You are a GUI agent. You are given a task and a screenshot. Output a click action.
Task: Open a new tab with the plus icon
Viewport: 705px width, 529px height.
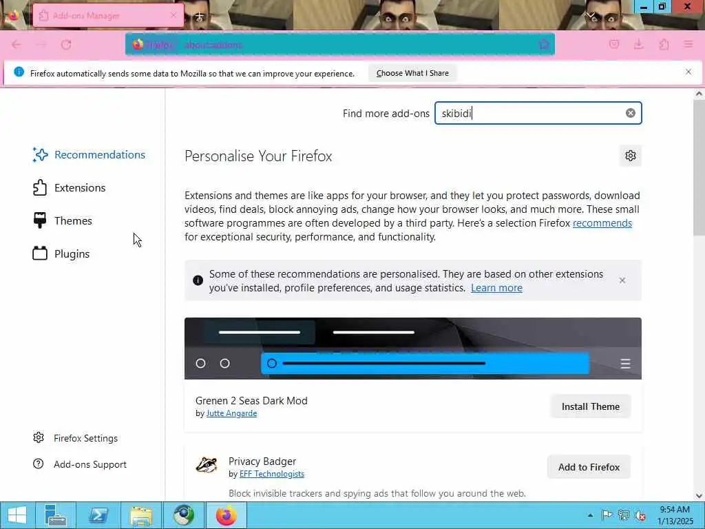200,16
